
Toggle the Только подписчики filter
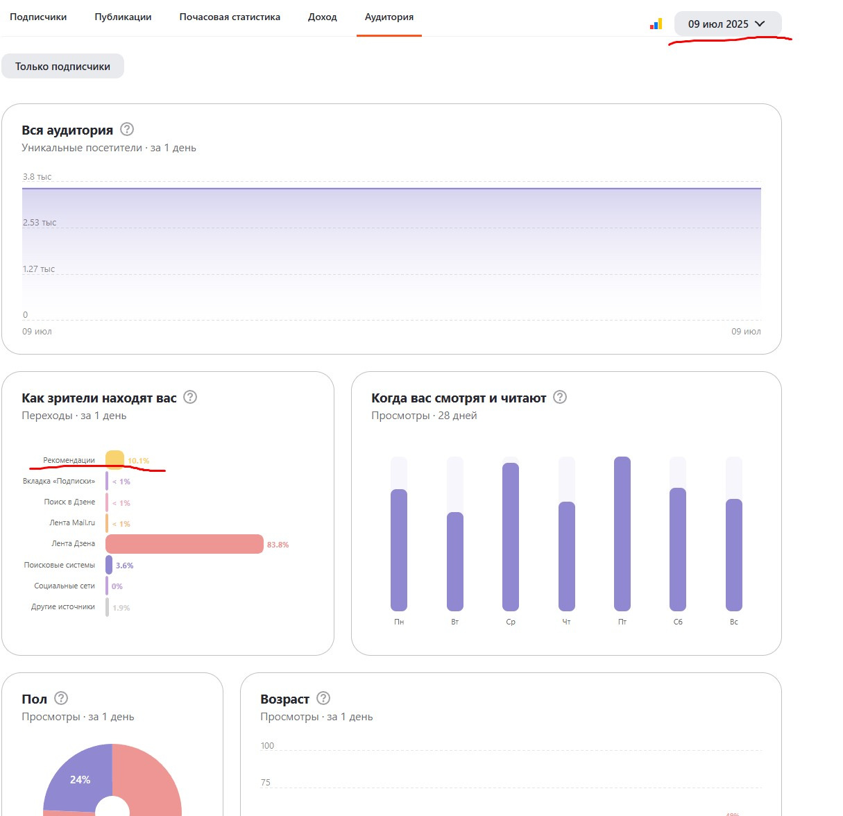62,66
